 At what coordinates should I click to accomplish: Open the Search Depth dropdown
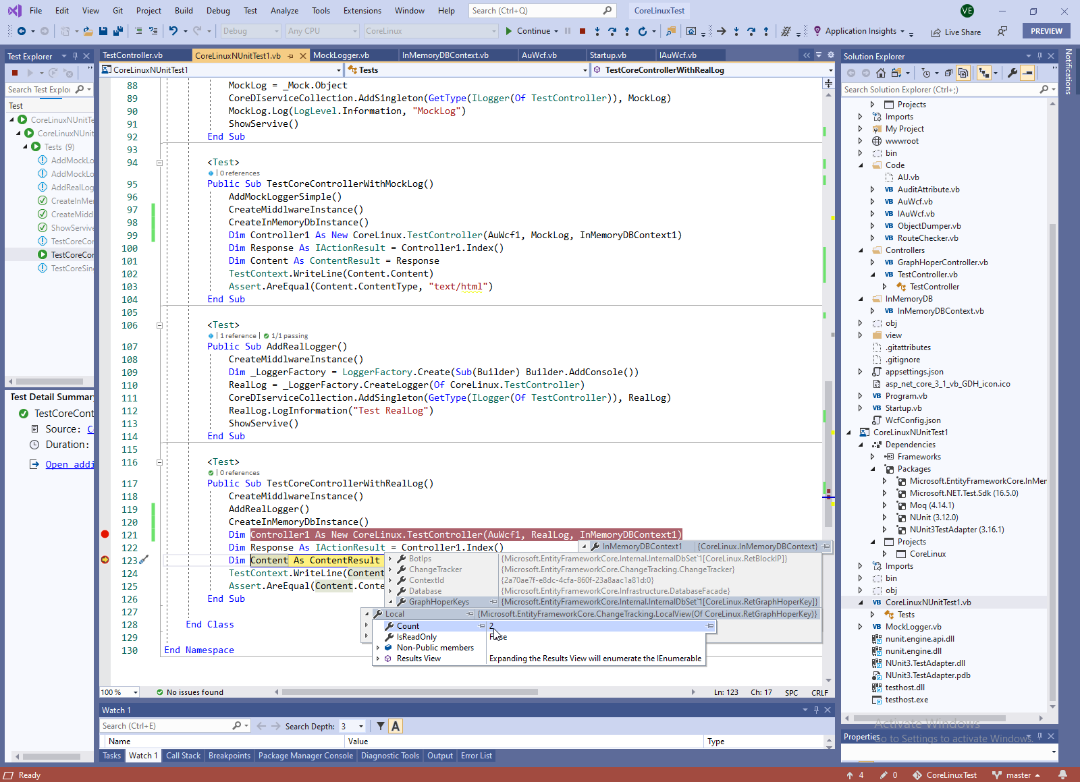(361, 727)
